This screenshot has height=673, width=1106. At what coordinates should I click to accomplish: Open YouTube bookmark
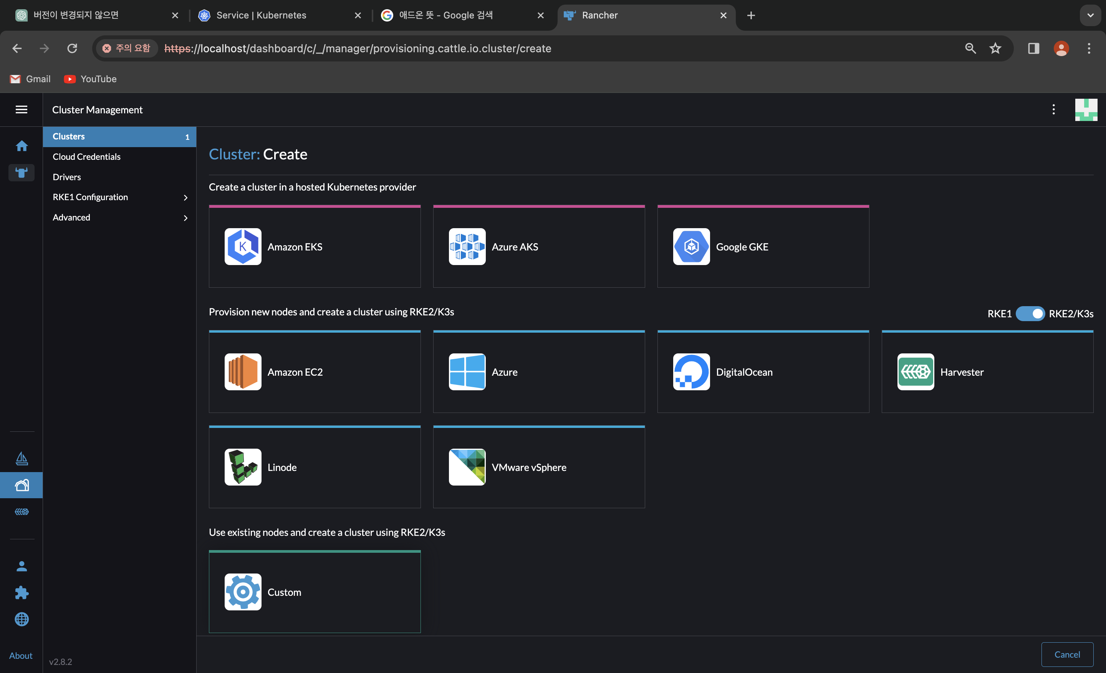[x=90, y=79]
